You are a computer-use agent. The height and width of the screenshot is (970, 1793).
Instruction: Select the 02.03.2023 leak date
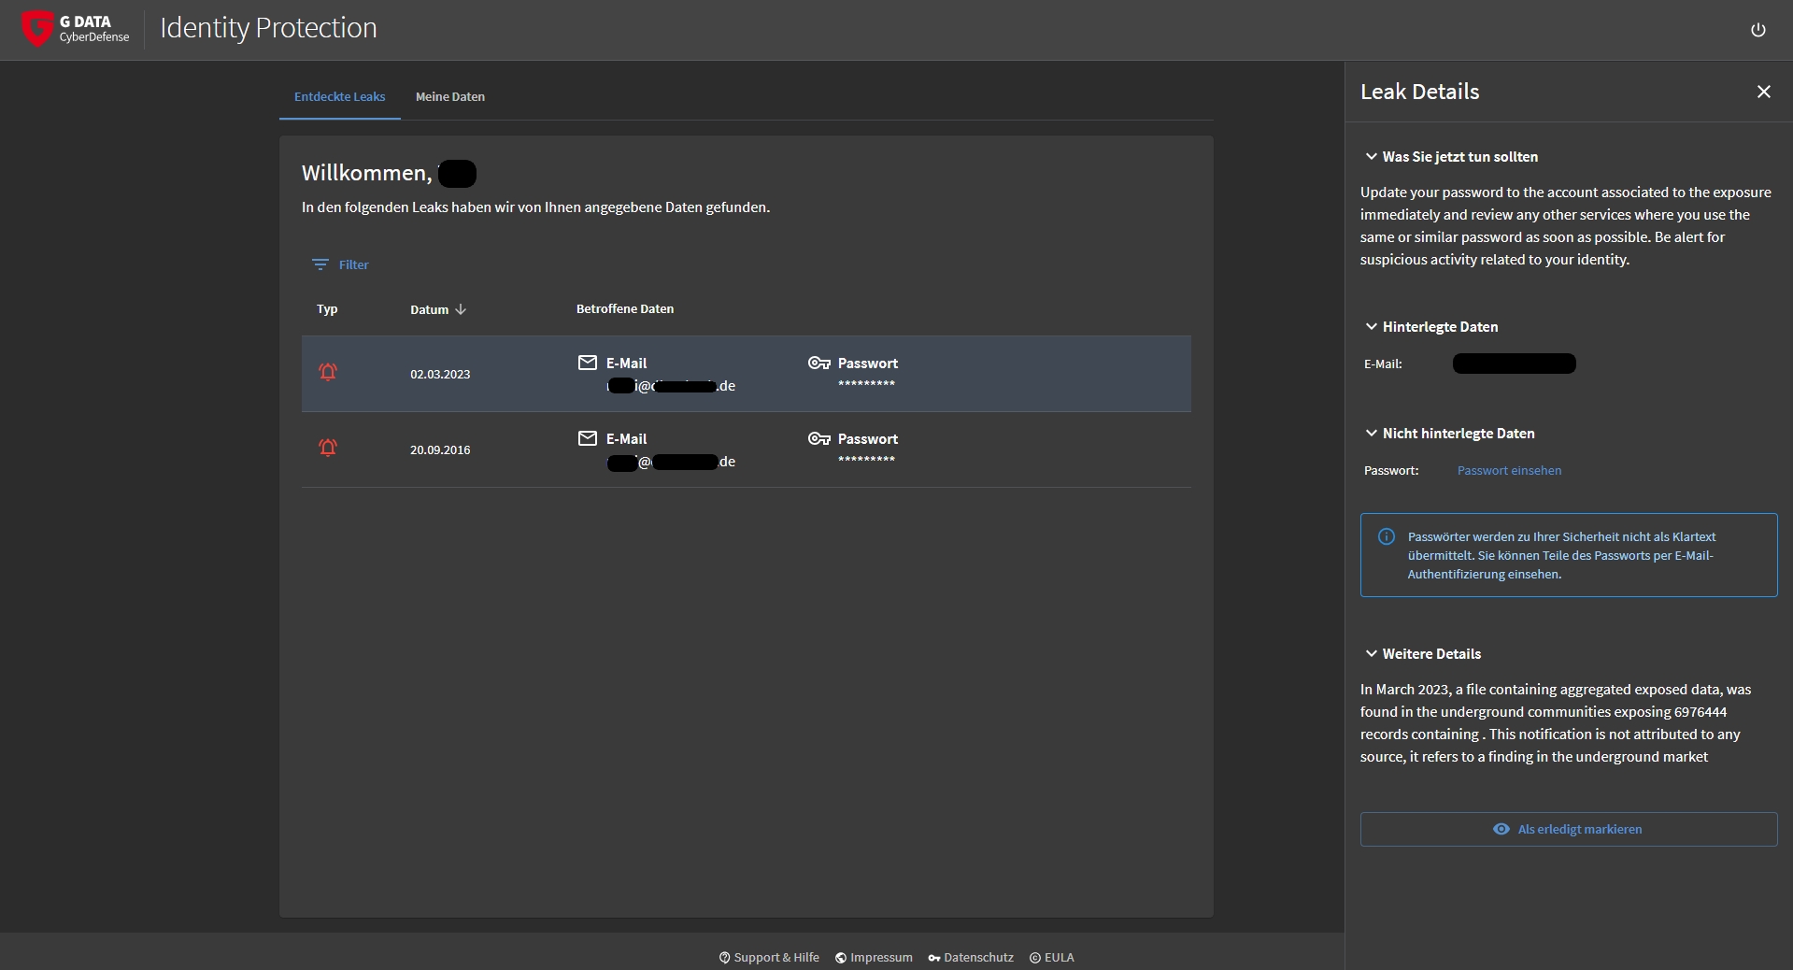coord(440,374)
